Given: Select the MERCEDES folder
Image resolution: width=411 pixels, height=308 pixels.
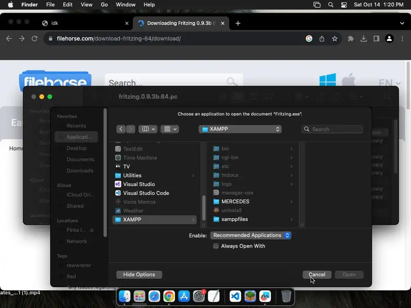Looking at the screenshot, I should pyautogui.click(x=253, y=201).
